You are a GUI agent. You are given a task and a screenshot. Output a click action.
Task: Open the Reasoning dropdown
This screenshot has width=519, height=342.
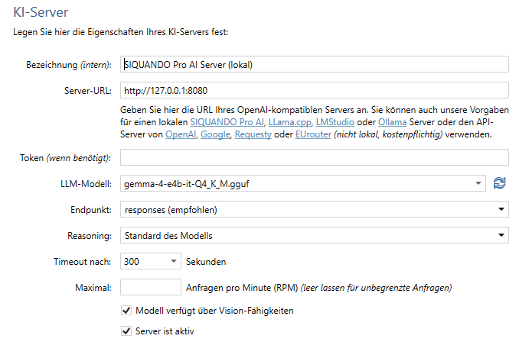315,235
